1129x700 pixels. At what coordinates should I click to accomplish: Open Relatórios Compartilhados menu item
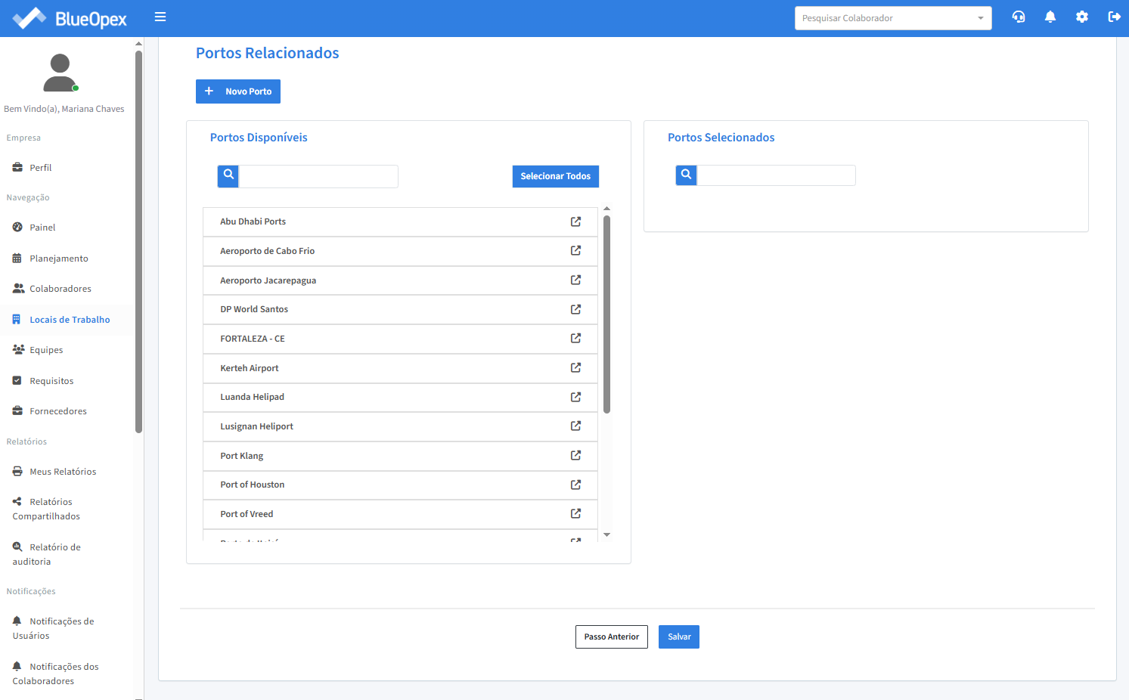pyautogui.click(x=46, y=509)
